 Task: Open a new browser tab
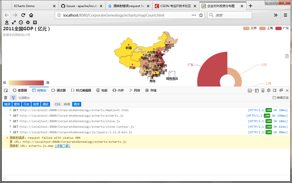click(251, 6)
